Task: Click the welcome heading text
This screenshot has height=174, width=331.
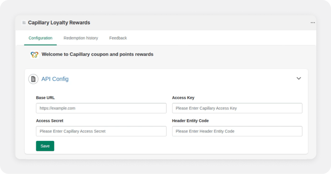Action: coord(97,54)
